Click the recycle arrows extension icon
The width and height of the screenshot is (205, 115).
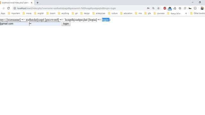[175, 8]
